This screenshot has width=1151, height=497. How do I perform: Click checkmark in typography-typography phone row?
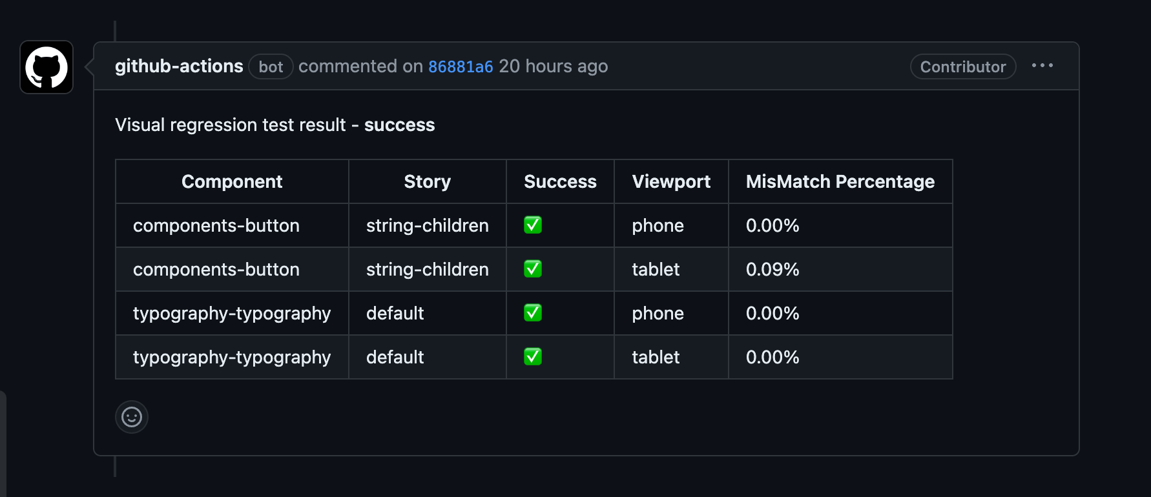pyautogui.click(x=533, y=313)
